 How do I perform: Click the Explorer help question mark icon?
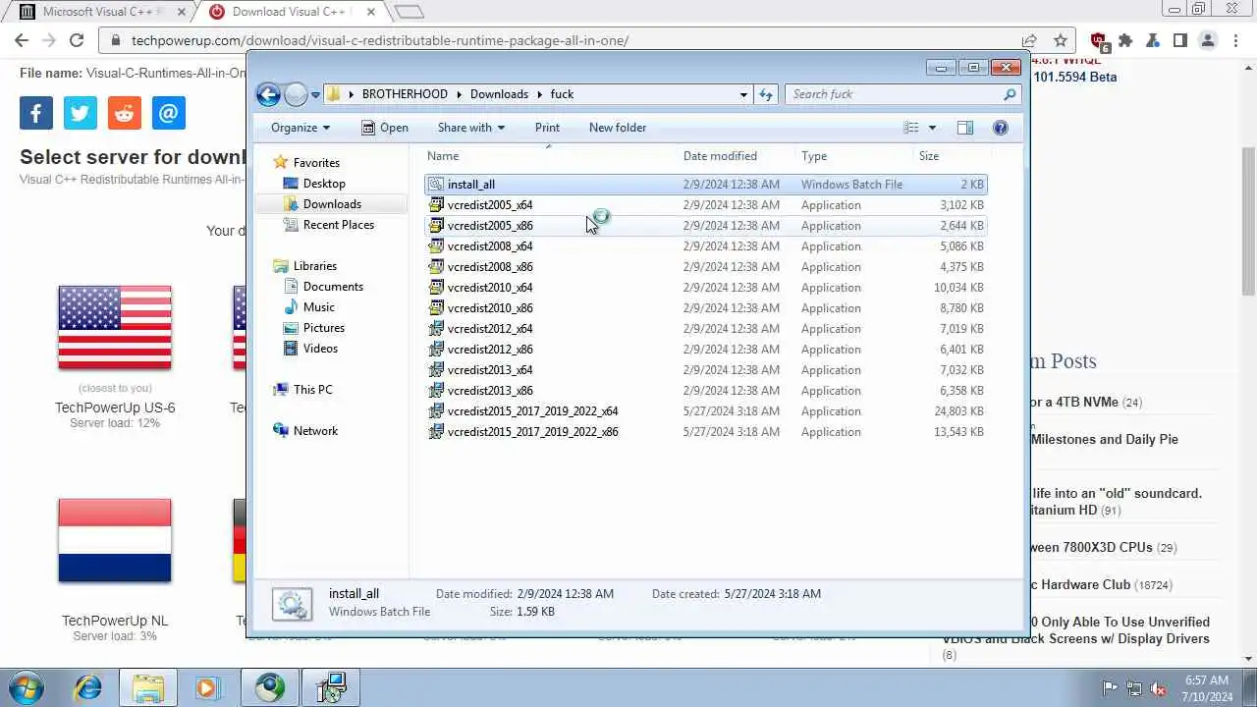click(x=1000, y=128)
